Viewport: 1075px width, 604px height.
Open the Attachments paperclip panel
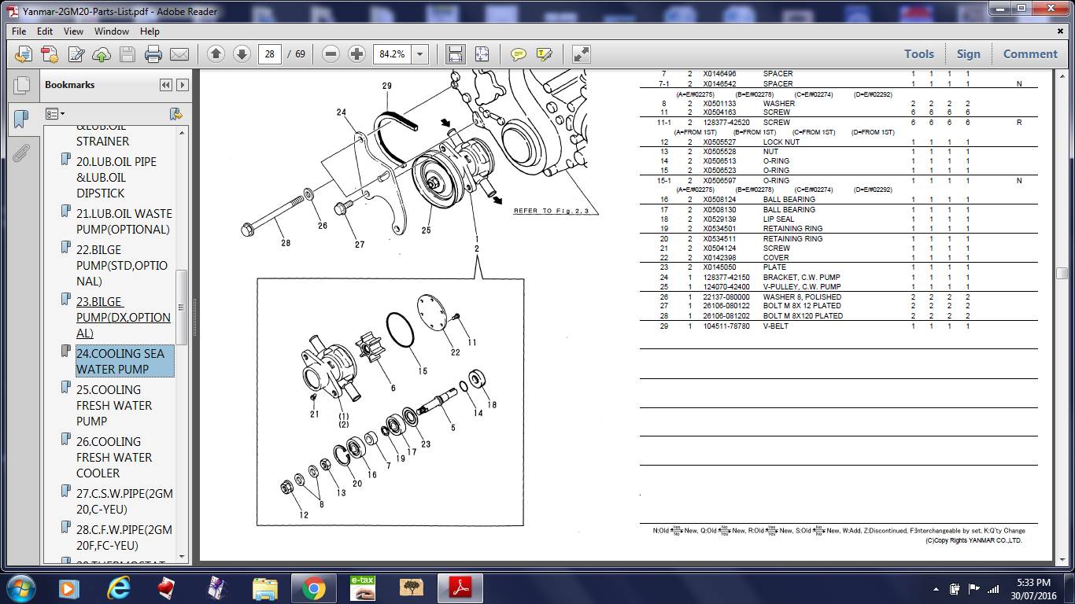[21, 153]
